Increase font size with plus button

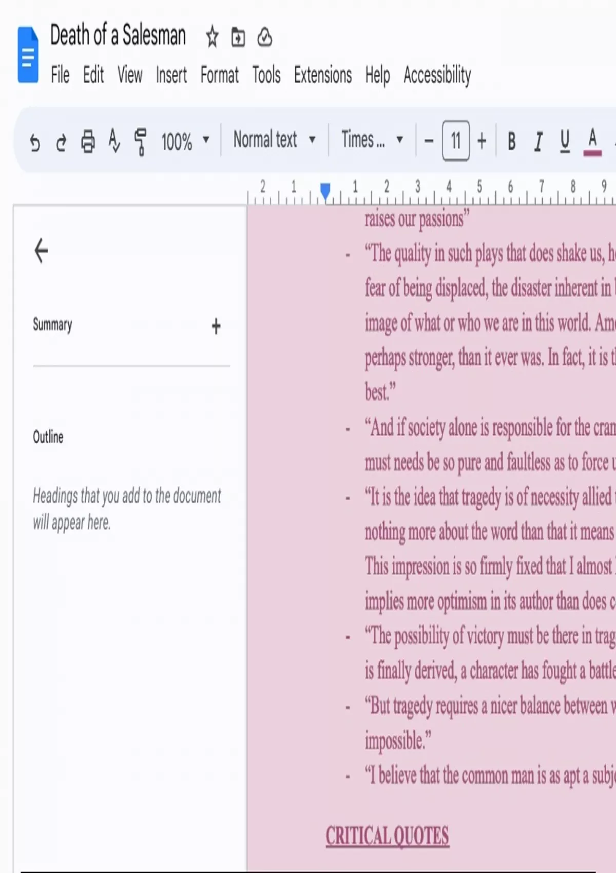(x=482, y=141)
